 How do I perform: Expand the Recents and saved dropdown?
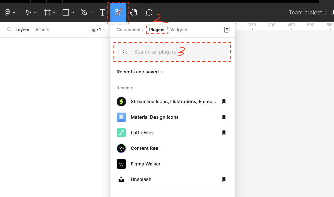140,72
